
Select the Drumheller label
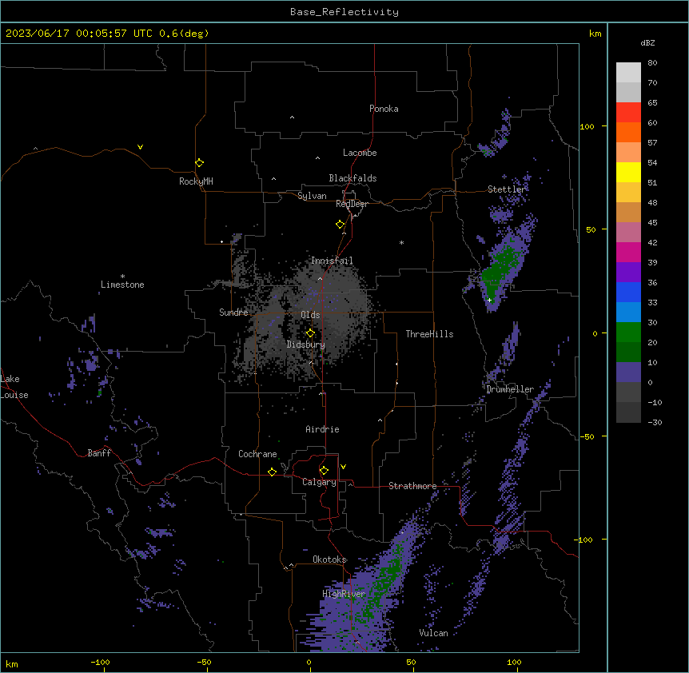tap(510, 389)
